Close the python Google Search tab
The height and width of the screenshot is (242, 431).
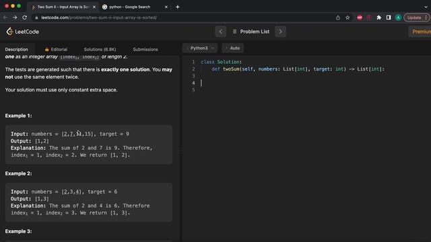click(166, 7)
